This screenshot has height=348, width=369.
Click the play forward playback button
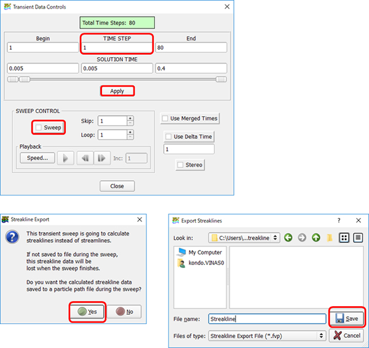point(66,158)
